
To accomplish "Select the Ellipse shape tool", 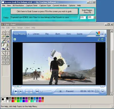I will point(3,62).
